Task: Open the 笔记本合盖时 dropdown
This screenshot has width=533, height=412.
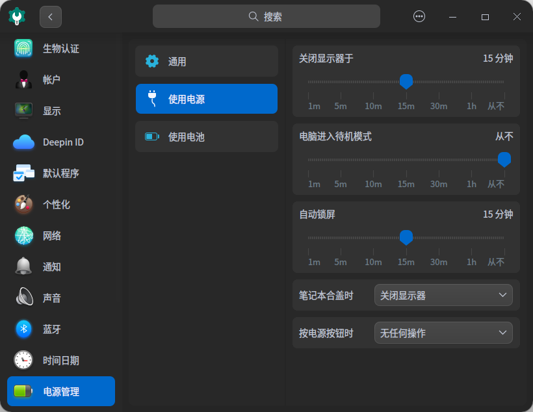Action: click(x=443, y=295)
